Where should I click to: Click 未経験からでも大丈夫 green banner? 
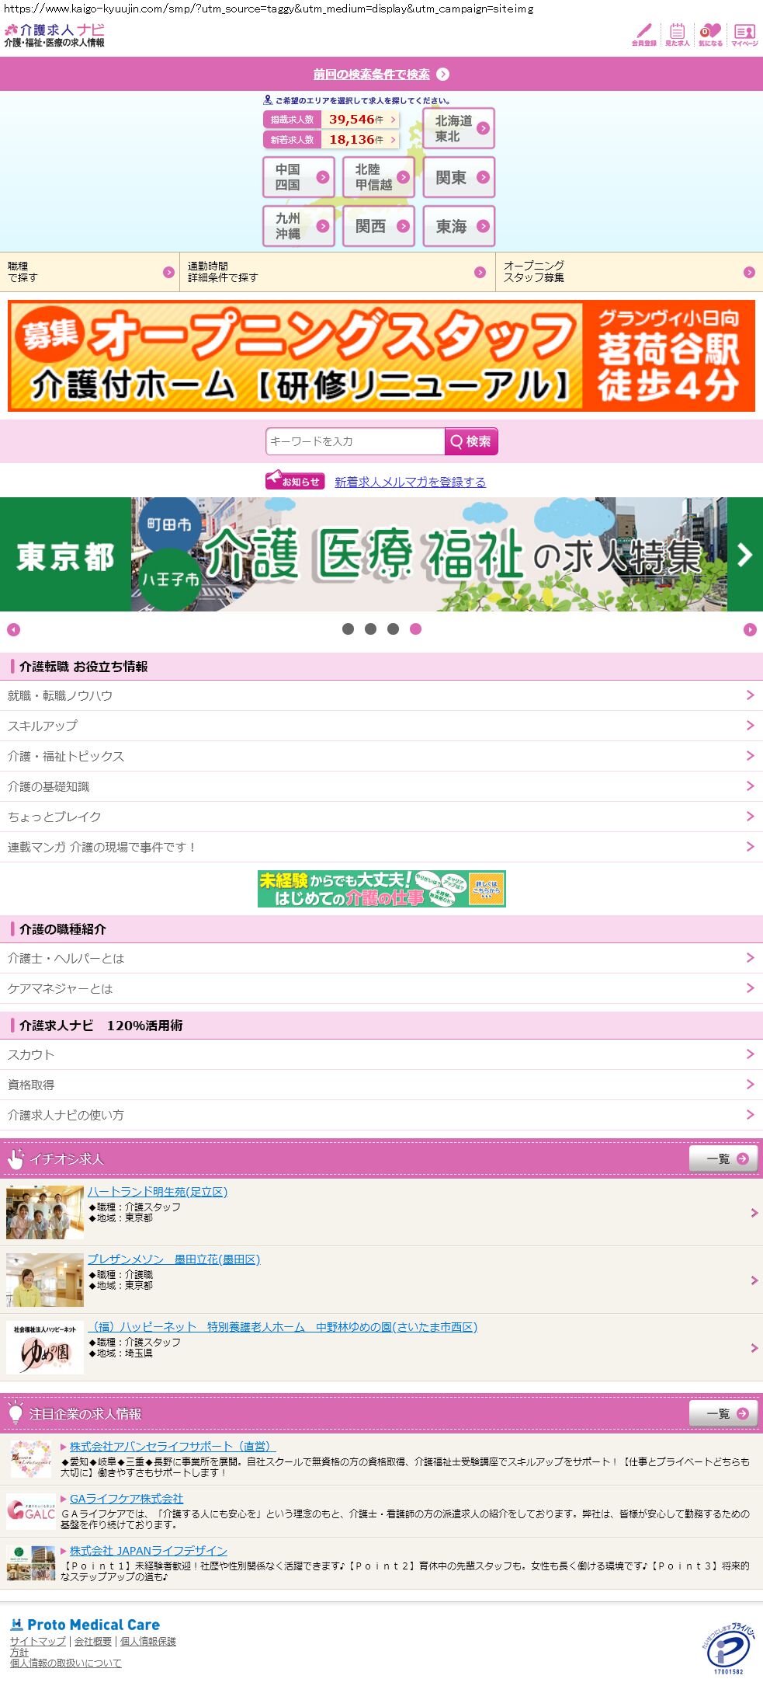pyautogui.click(x=381, y=889)
